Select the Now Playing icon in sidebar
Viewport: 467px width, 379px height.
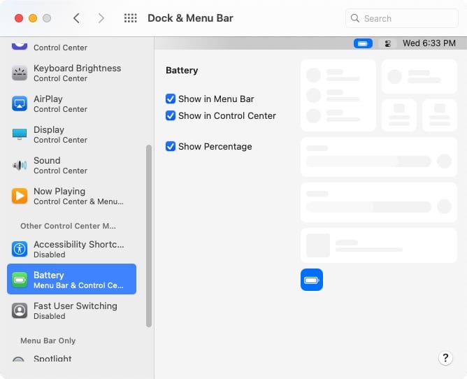20,196
